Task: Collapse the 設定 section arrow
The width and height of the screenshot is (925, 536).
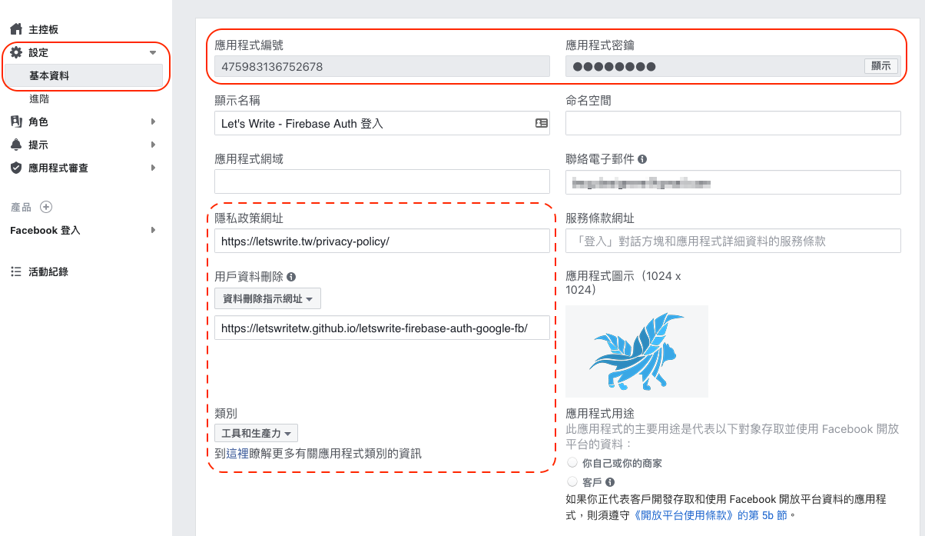Action: point(153,52)
